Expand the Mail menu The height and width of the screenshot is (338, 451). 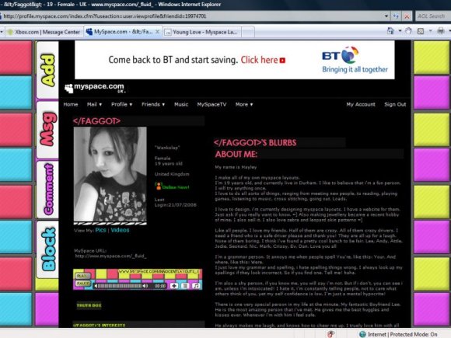pos(94,104)
